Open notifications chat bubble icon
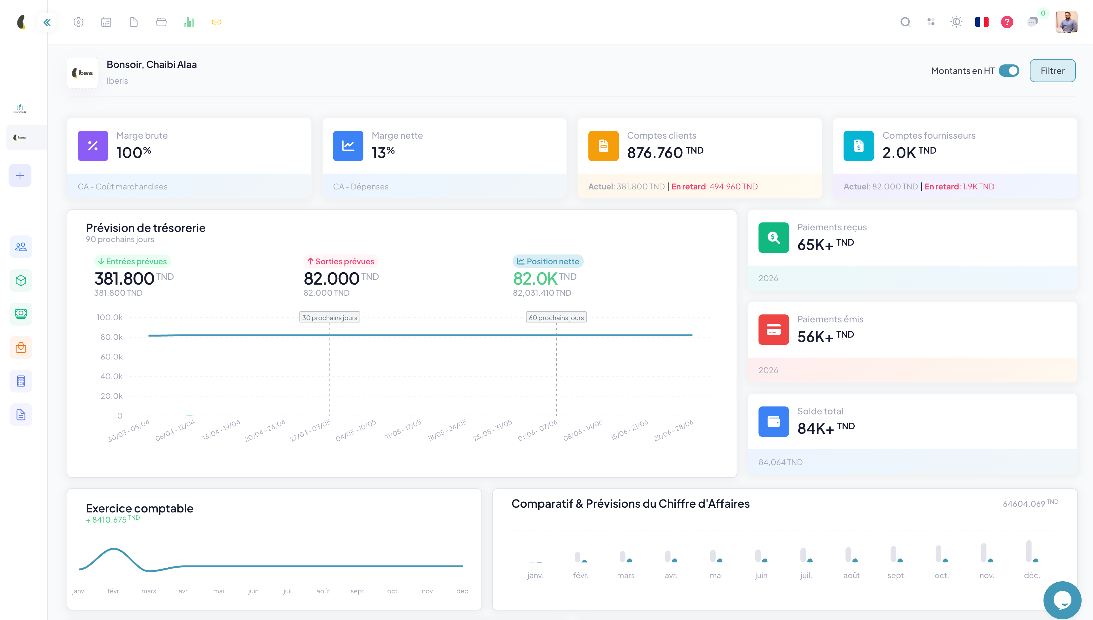The width and height of the screenshot is (1093, 620). point(1032,22)
